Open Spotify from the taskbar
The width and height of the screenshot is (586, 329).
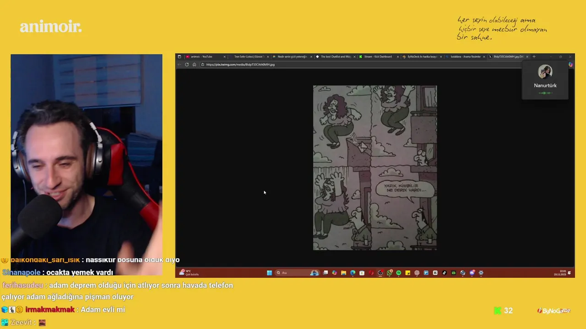click(x=399, y=273)
